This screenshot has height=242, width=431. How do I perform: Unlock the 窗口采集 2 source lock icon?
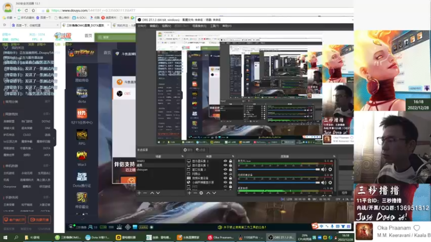pos(231,169)
